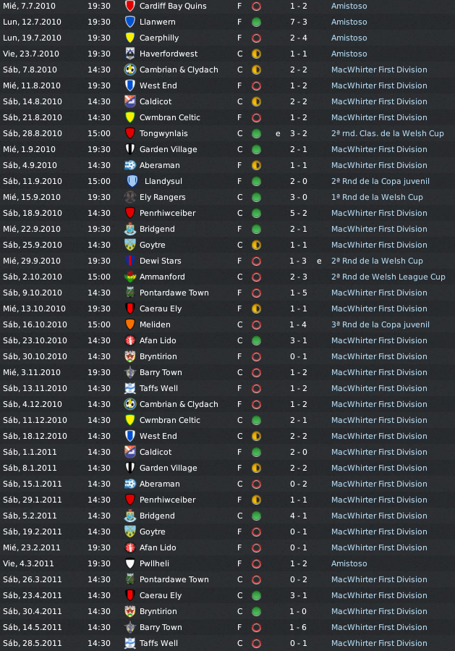Click the Meliden orange shield icon
This screenshot has width=455, height=651.
129,324
